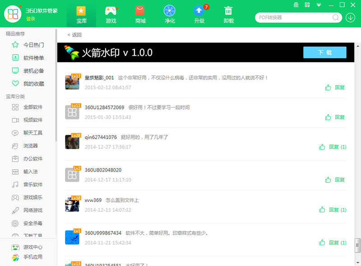Open the 升级 tab with 7 updates
361x266 pixels.
tap(199, 15)
